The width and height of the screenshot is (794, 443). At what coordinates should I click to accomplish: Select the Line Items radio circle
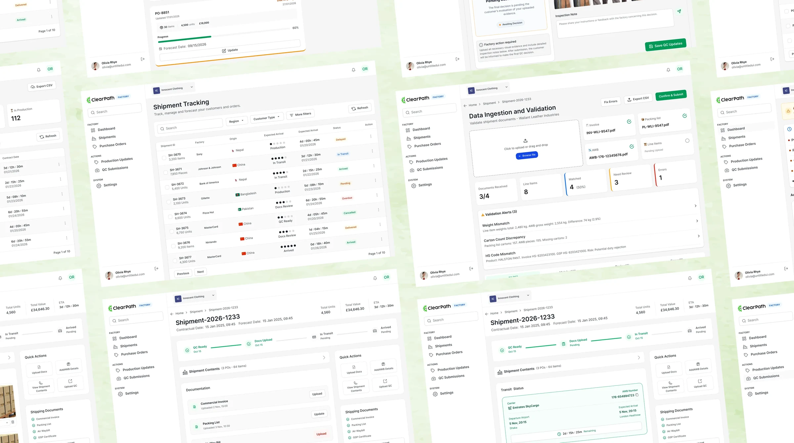[x=687, y=141]
